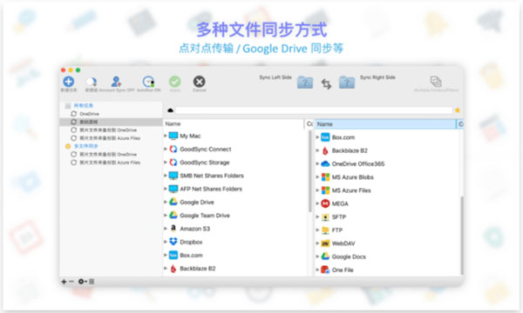Viewport: 523px width, 313px height.
Task: Open the gear settings dropdown at bottom
Action: (82, 282)
